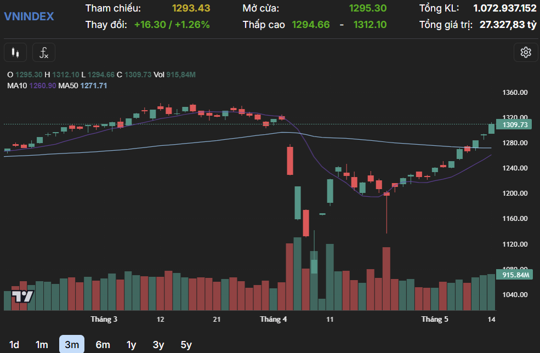Click the VNINDEX symbol title

pyautogui.click(x=29, y=16)
